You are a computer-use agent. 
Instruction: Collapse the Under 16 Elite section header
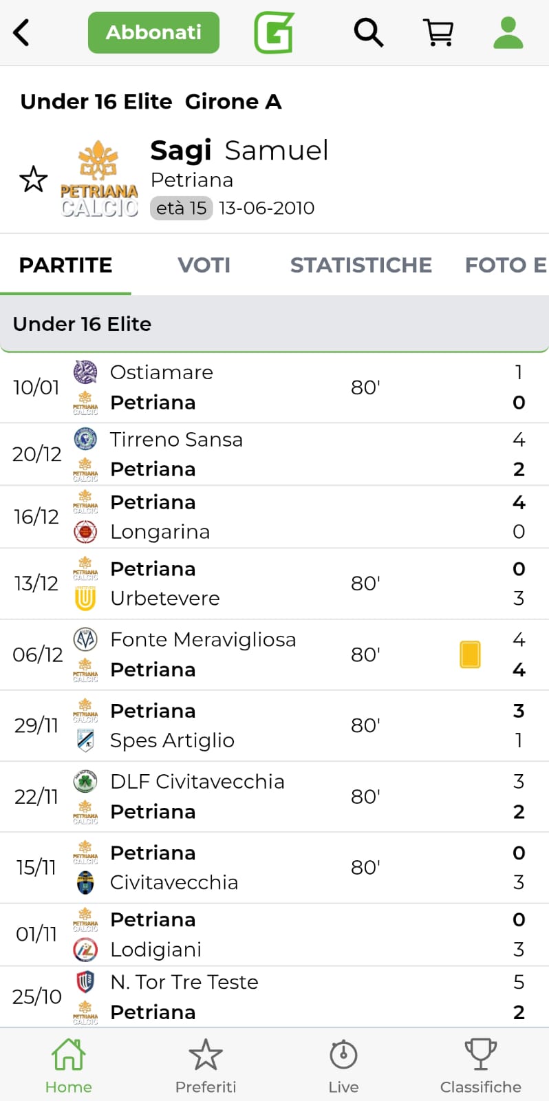click(274, 324)
